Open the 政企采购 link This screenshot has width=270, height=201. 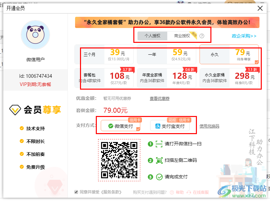244,36
